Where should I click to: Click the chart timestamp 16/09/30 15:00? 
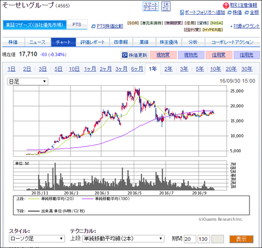tap(237, 81)
